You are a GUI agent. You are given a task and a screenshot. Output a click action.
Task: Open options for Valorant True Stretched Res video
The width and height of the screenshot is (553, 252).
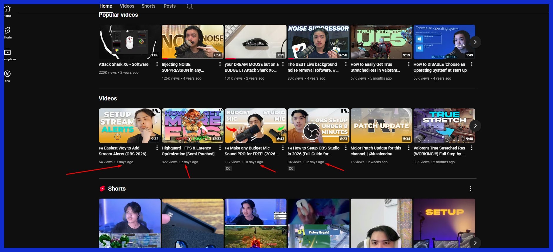[x=472, y=148]
